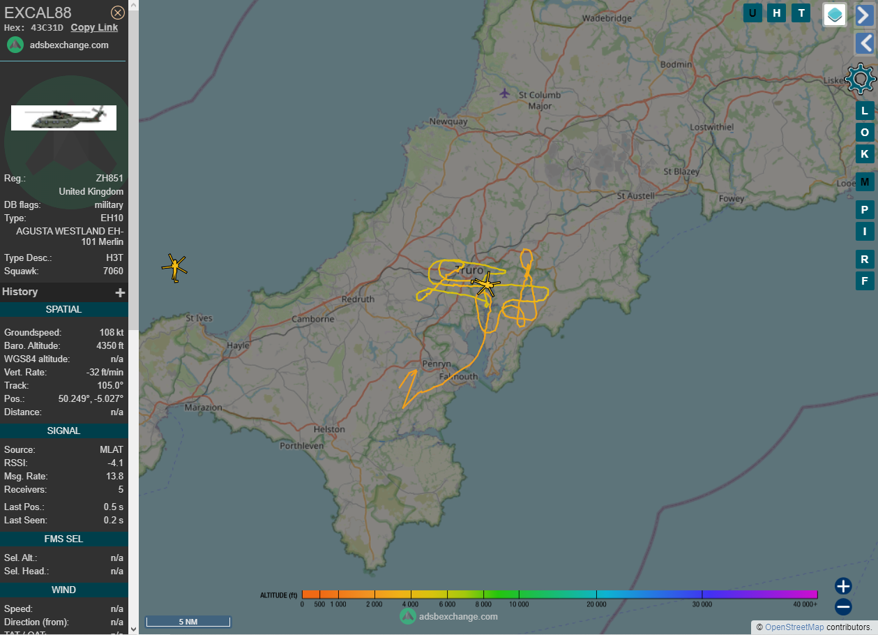Click the adsbexchange.com logo below altitude legend
This screenshot has width=878, height=635.
(448, 616)
